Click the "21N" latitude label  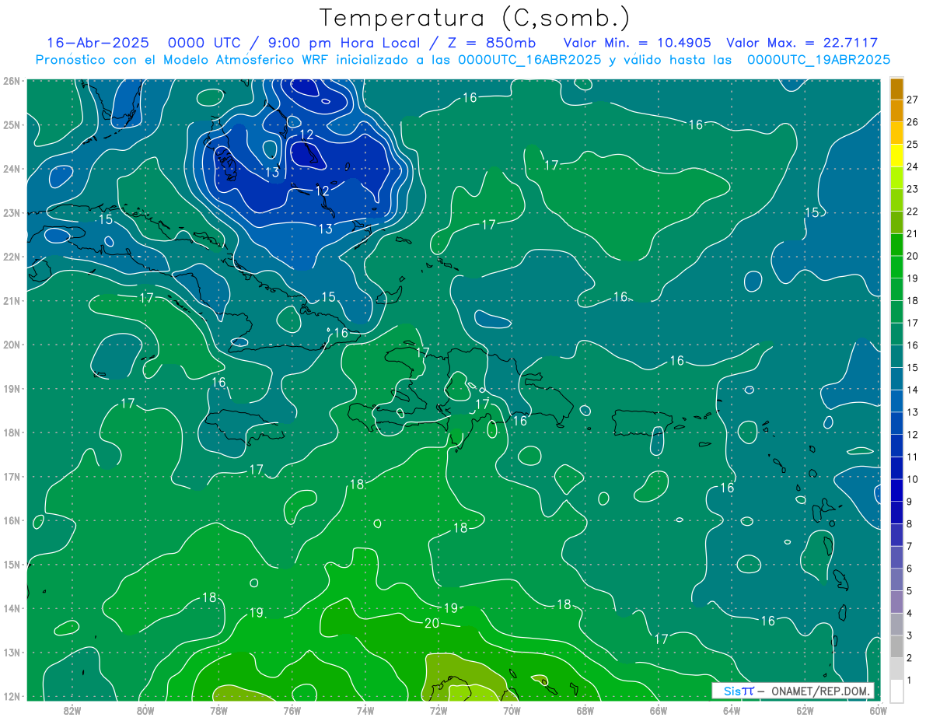(x=12, y=300)
